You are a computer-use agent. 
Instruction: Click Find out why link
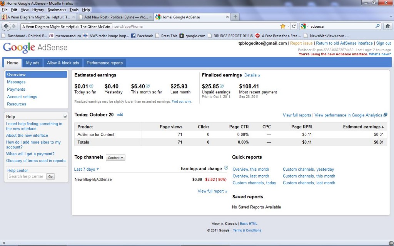182,101
